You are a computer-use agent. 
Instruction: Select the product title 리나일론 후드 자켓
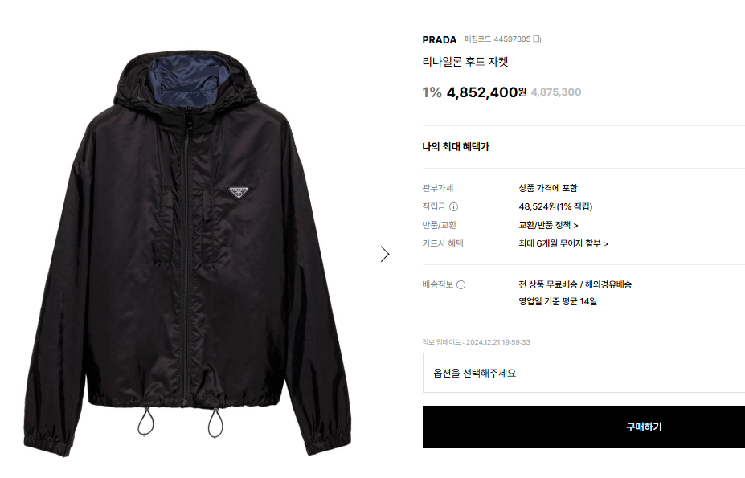pos(465,62)
